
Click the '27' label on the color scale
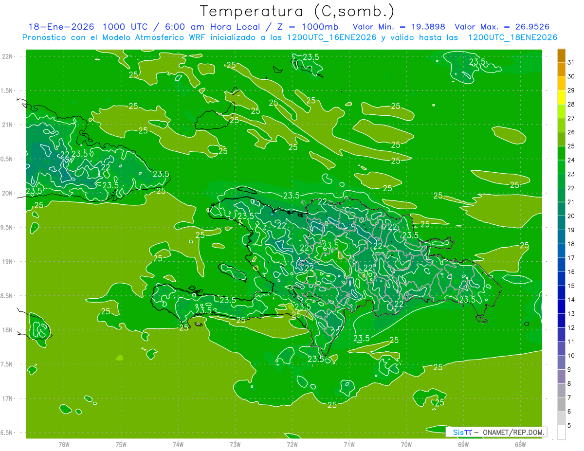click(x=571, y=118)
